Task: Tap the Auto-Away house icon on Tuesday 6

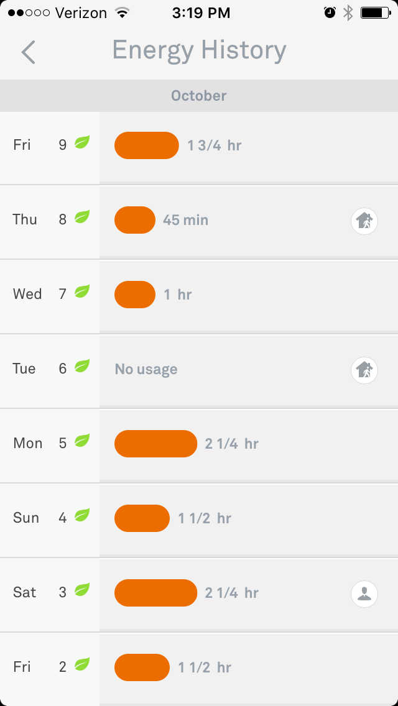Action: click(x=364, y=370)
